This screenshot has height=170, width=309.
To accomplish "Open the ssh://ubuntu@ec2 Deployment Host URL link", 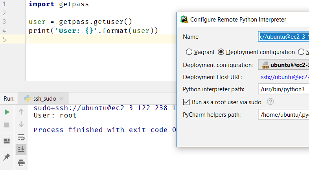I will point(285,77).
